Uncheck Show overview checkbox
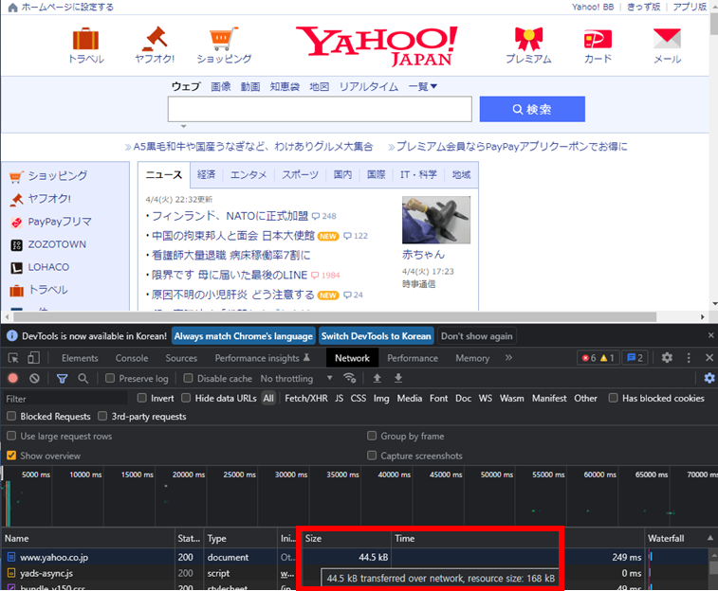Screen dimensions: 718x591 pyautogui.click(x=11, y=456)
